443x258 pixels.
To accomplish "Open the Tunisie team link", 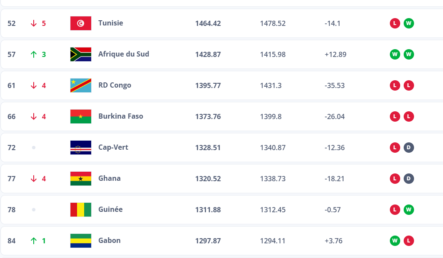I will tap(111, 23).
